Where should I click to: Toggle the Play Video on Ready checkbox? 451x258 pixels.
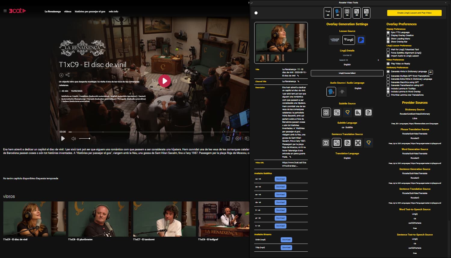click(388, 64)
